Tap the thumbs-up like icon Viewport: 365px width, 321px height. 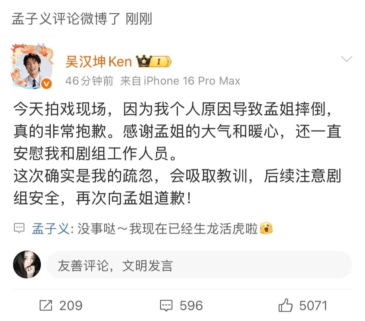pyautogui.click(x=285, y=305)
